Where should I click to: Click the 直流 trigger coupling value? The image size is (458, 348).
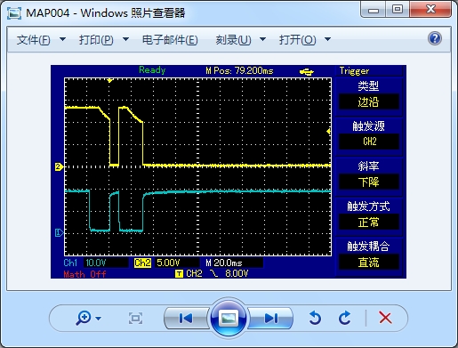[x=368, y=263]
